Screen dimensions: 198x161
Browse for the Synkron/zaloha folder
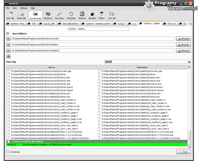pyautogui.click(x=183, y=45)
